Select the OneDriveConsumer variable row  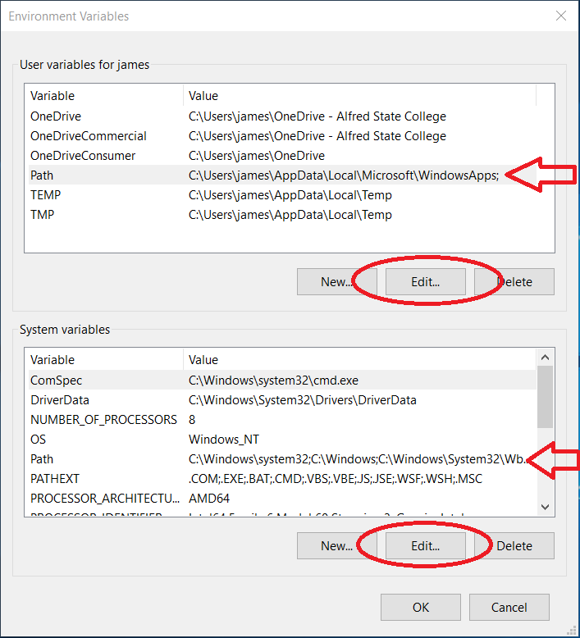pyautogui.click(x=282, y=156)
